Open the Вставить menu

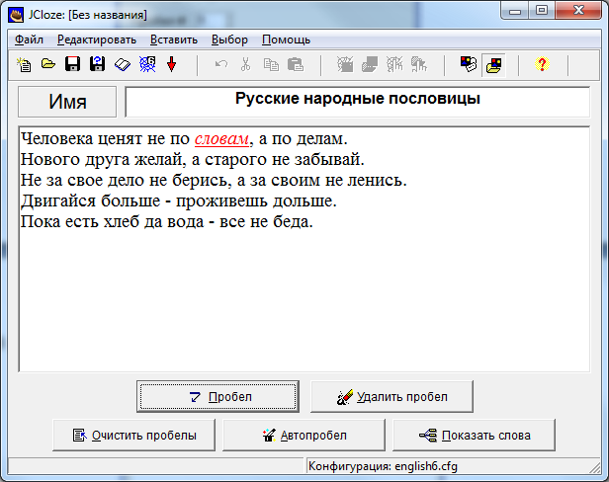(x=174, y=40)
